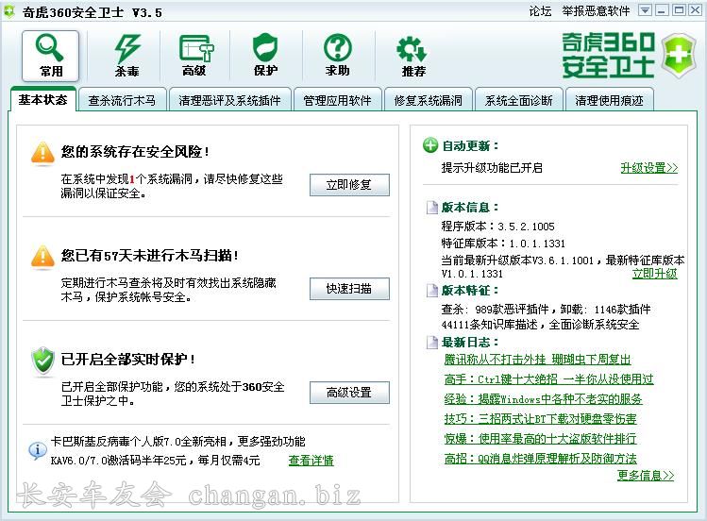Image resolution: width=707 pixels, height=521 pixels.
Task: Open the 高级 tools section icon
Action: pyautogui.click(x=196, y=56)
